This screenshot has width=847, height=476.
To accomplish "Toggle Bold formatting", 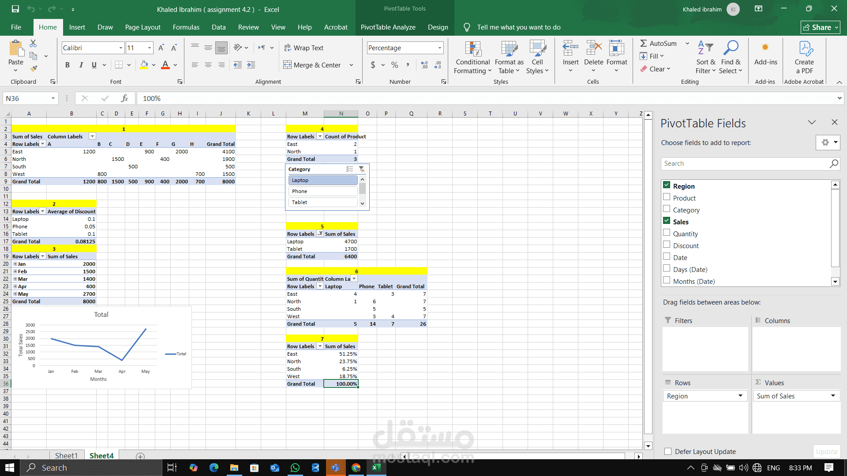I will click(67, 65).
